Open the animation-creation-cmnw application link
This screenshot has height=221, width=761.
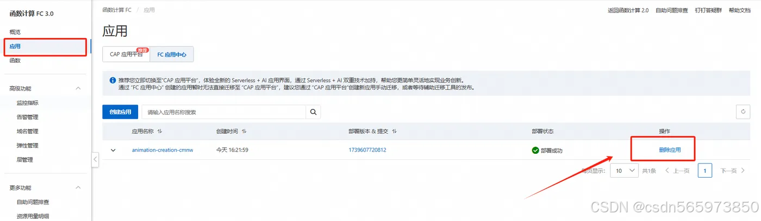pos(163,150)
